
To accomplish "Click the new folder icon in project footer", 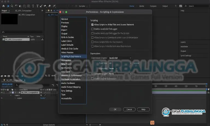I will 5,76.
